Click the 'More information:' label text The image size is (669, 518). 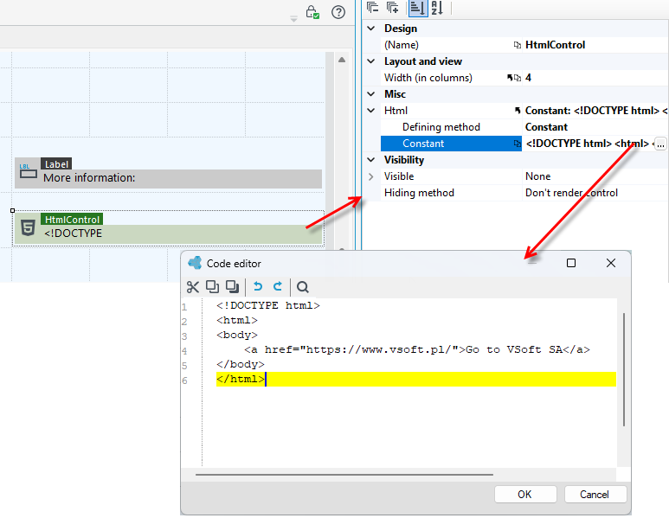tap(89, 178)
